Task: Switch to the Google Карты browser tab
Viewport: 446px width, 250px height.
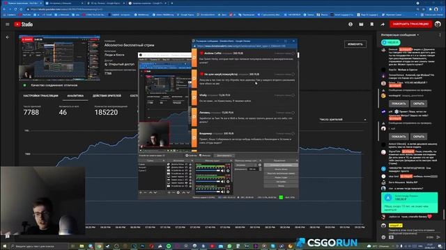Action: 105,3
